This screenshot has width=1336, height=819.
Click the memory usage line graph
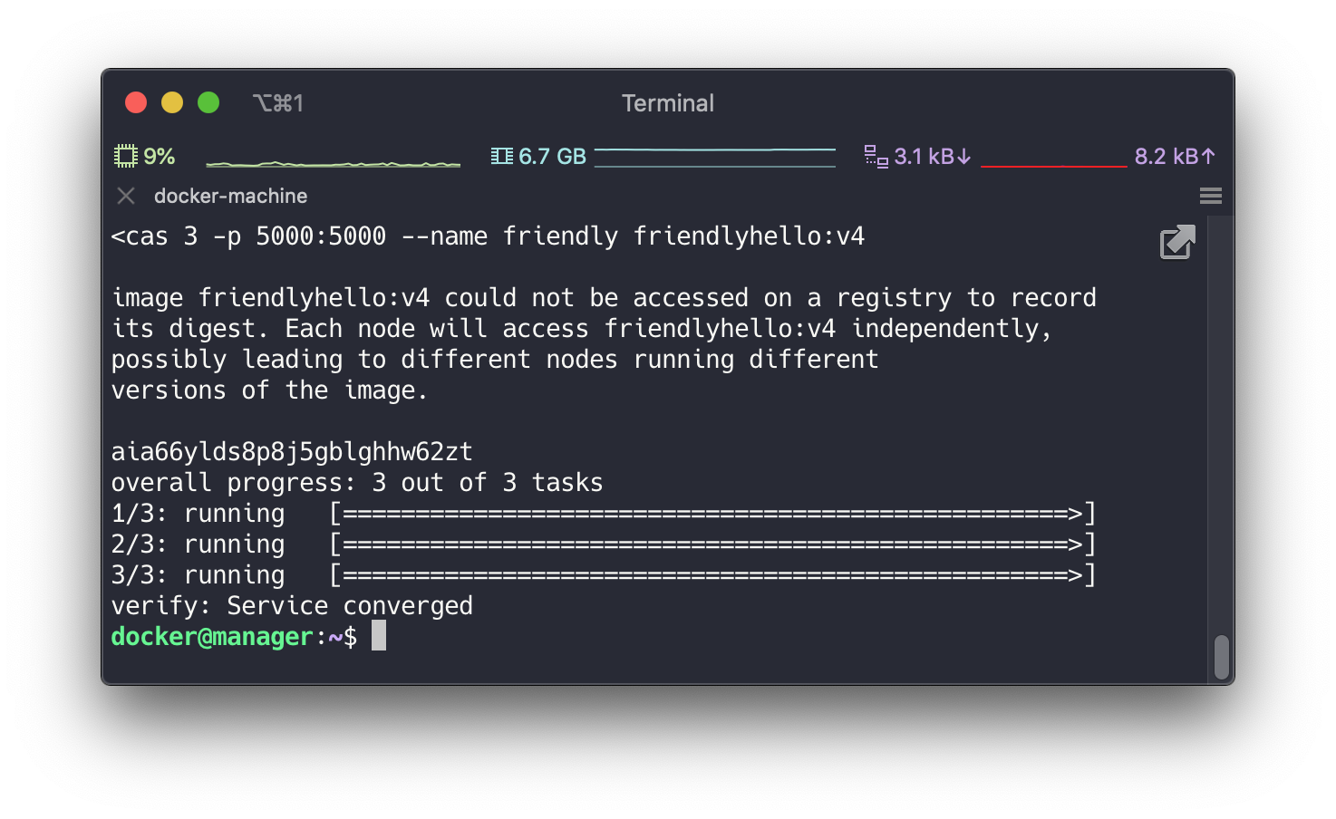[715, 156]
